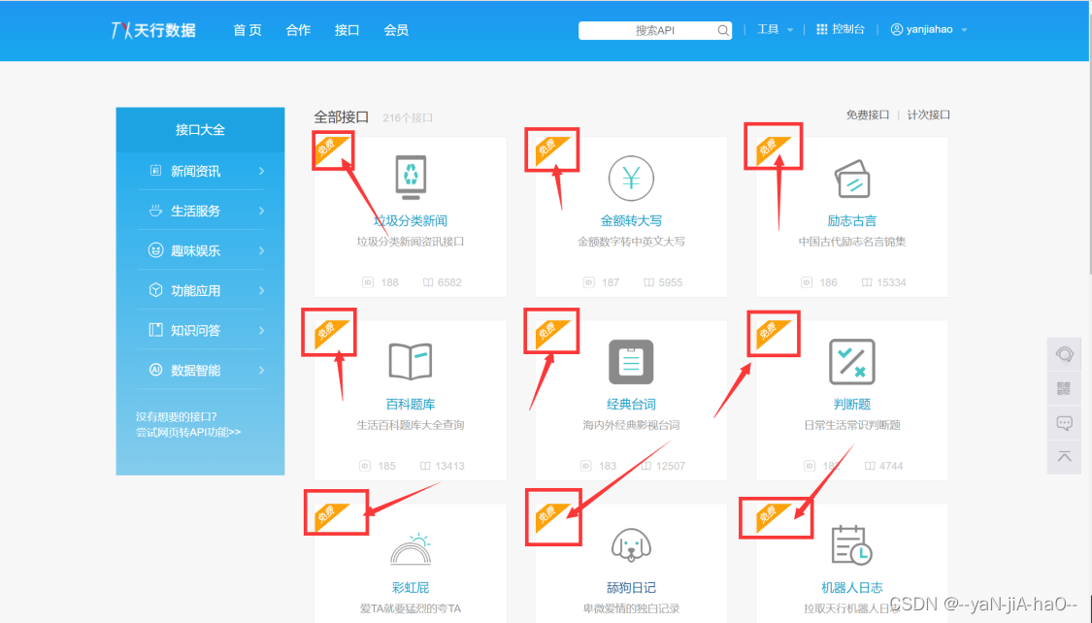Expand the 功能应用 chevron
The image size is (1092, 623).
261,290
